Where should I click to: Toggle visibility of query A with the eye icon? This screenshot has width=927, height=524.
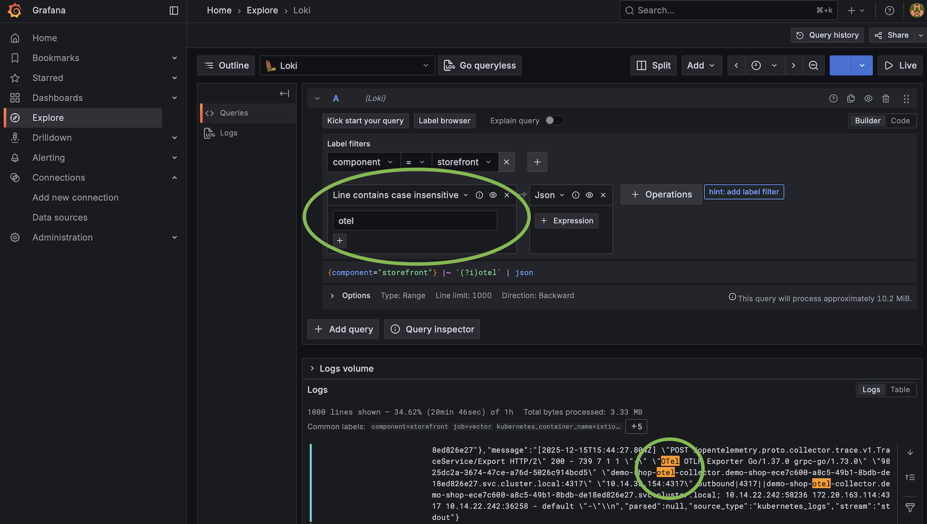tap(869, 98)
